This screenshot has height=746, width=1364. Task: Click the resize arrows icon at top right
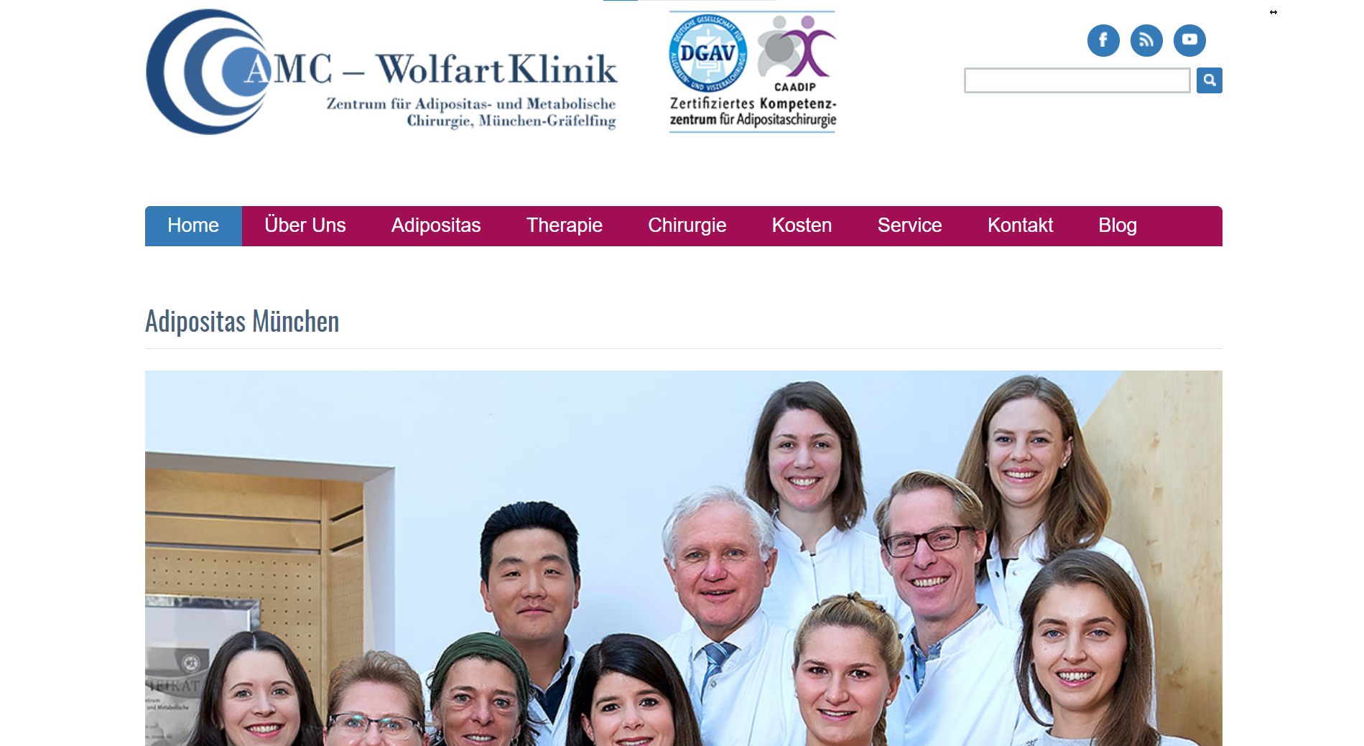tap(1273, 12)
